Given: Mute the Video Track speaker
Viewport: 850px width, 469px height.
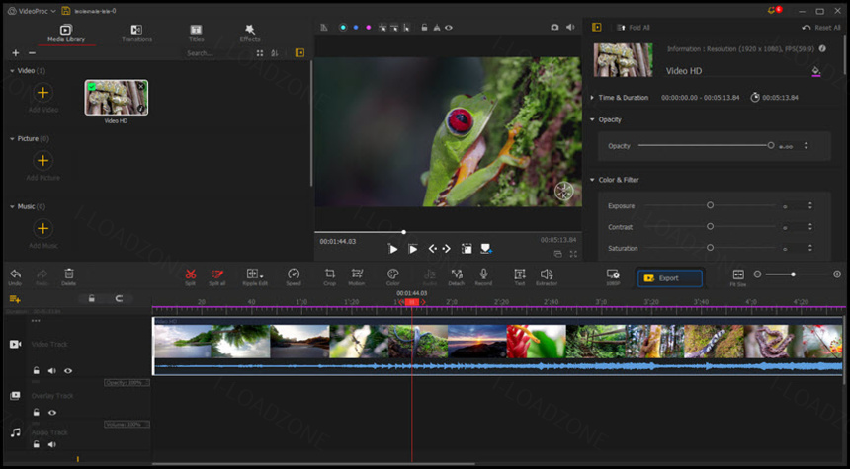Looking at the screenshot, I should pyautogui.click(x=52, y=371).
